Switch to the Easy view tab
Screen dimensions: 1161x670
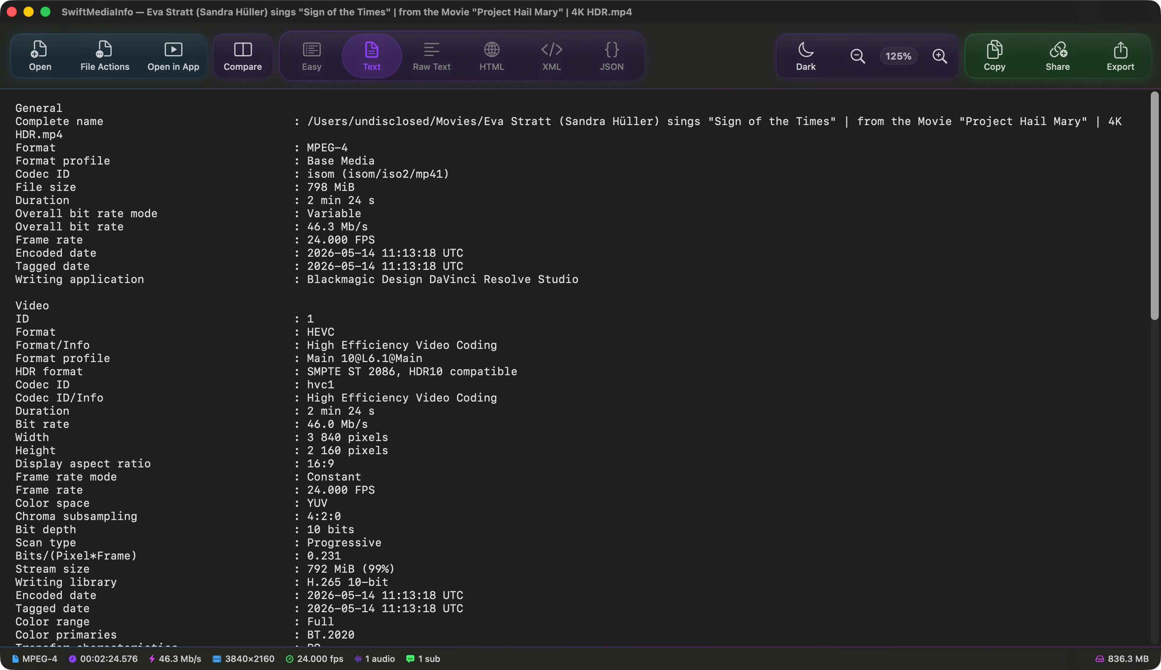pos(312,56)
